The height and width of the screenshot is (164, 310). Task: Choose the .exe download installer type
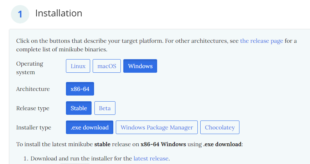tap(89, 127)
